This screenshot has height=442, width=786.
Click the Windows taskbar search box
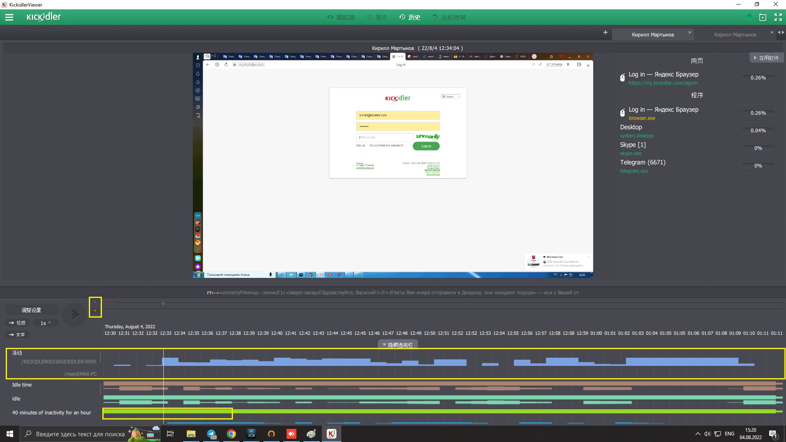[x=90, y=434]
